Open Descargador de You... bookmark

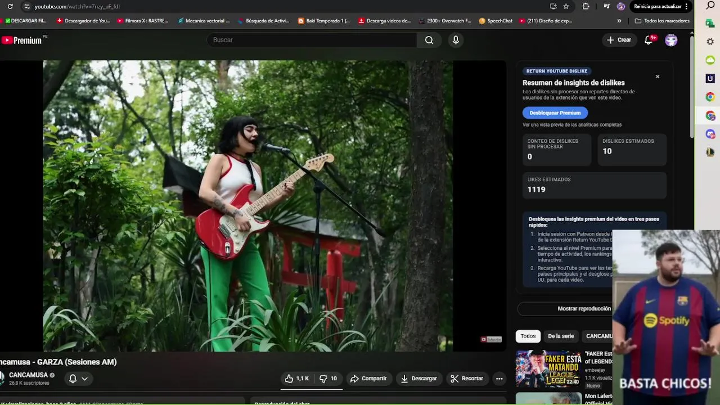tap(83, 21)
